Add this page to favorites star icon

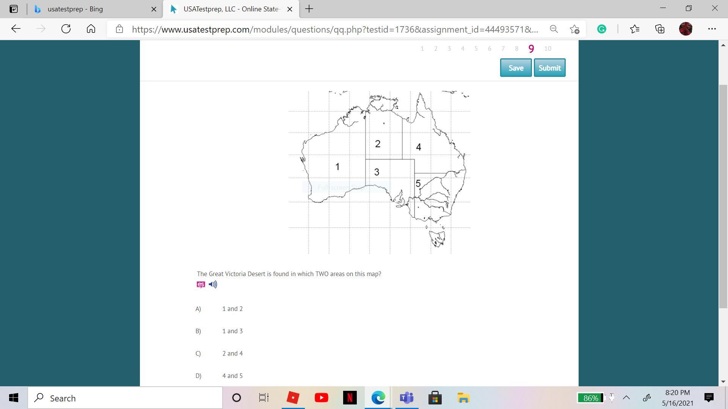pyautogui.click(x=574, y=29)
